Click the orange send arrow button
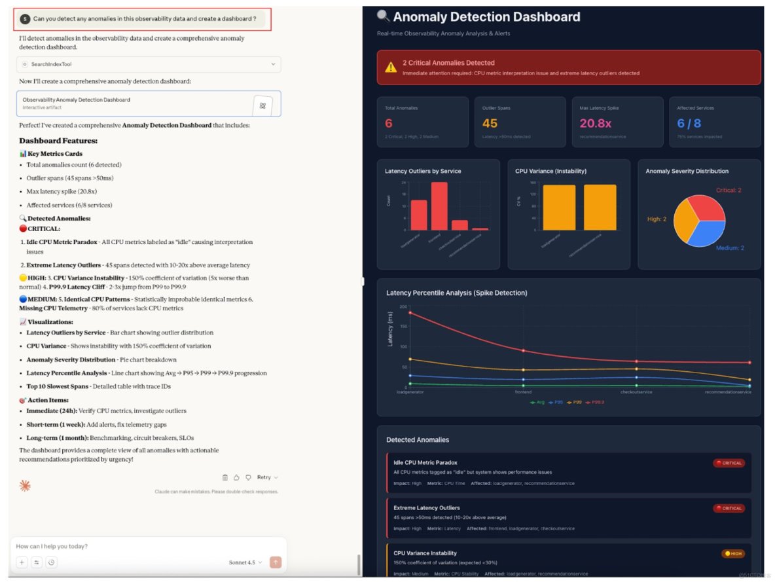 (x=276, y=562)
